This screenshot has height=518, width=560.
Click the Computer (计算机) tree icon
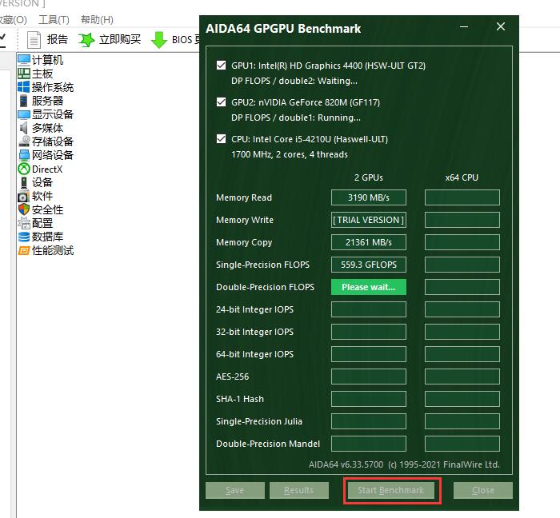pos(24,60)
